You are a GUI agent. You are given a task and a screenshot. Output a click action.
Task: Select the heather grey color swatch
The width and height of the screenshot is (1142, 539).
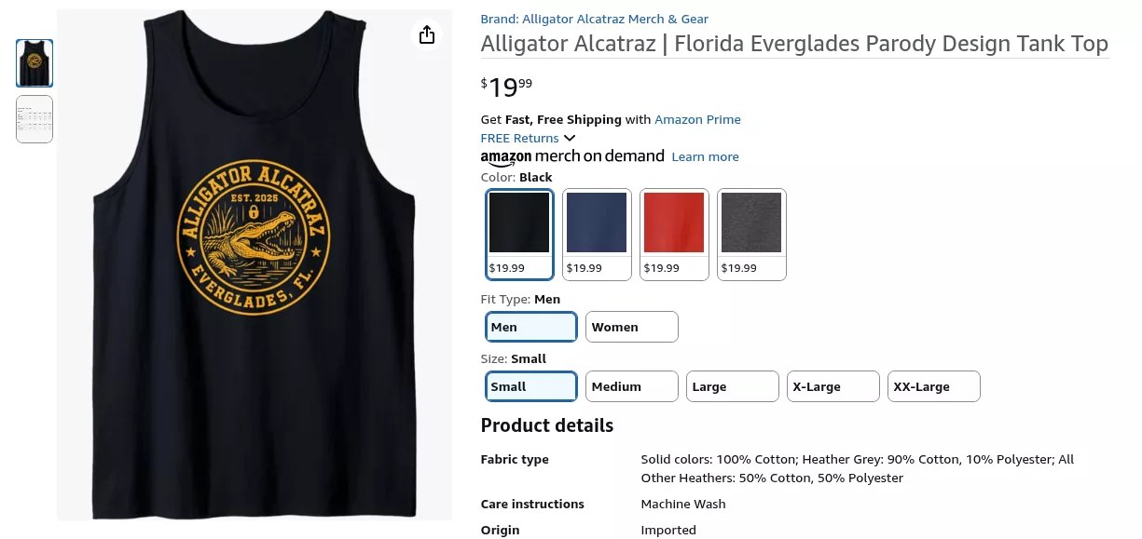point(751,235)
